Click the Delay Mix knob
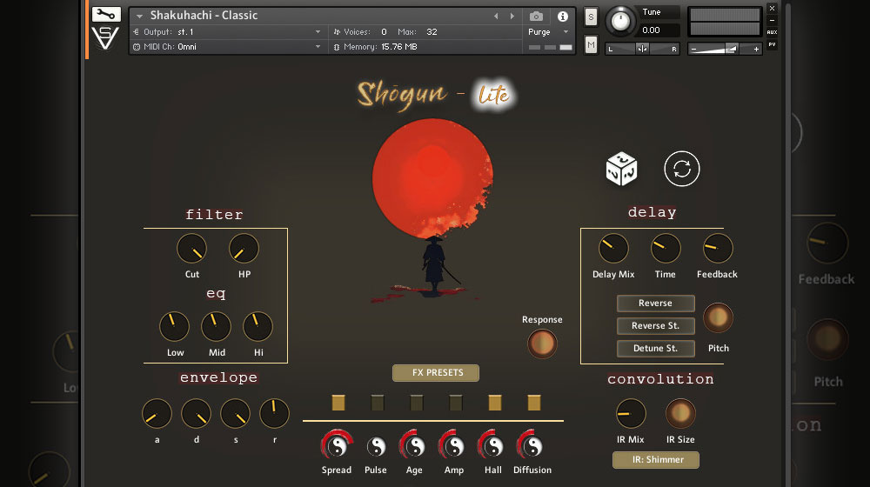This screenshot has width=870, height=487. [613, 248]
